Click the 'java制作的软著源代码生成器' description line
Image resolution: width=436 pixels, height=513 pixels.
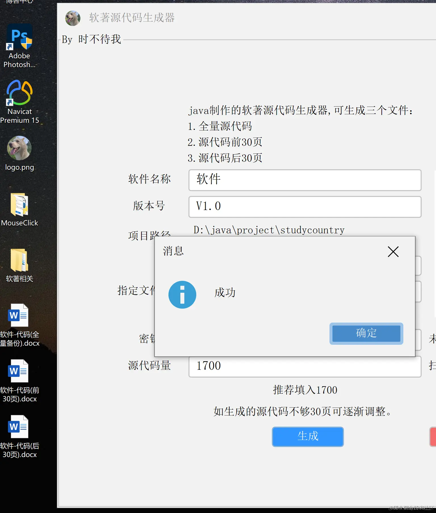(301, 110)
